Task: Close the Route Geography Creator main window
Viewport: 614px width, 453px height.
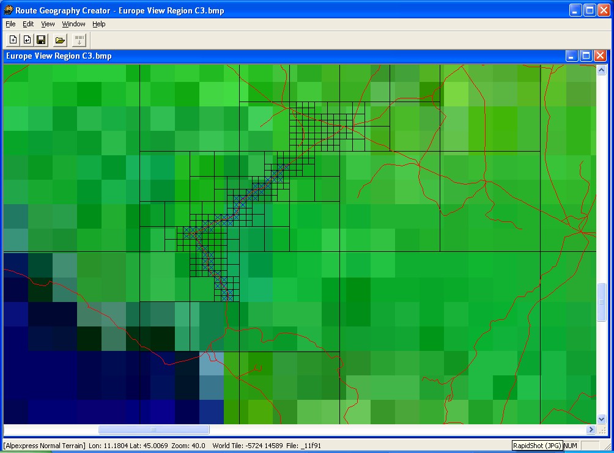Action: point(604,10)
